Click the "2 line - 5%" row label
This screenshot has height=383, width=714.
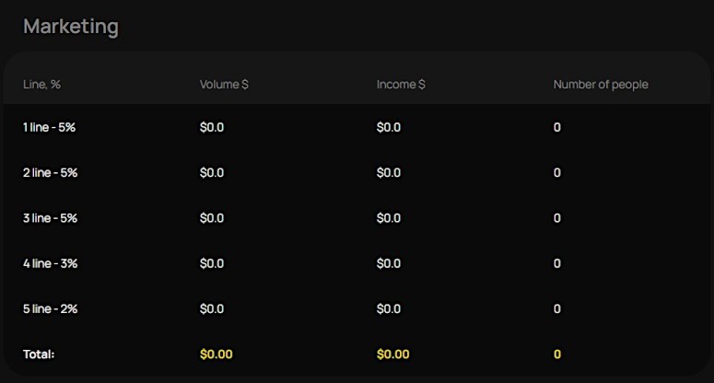(x=50, y=172)
